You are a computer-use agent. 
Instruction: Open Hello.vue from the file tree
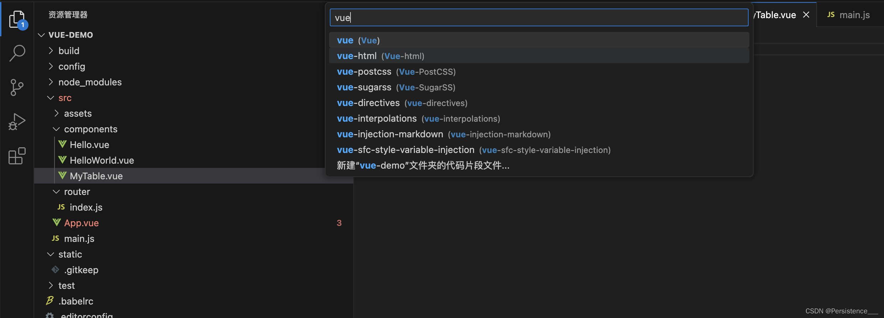coord(89,145)
